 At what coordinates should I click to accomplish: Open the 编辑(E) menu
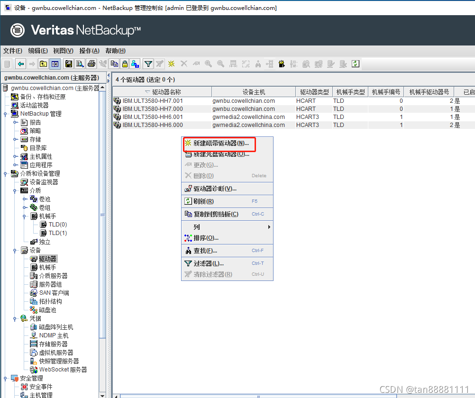(38, 51)
